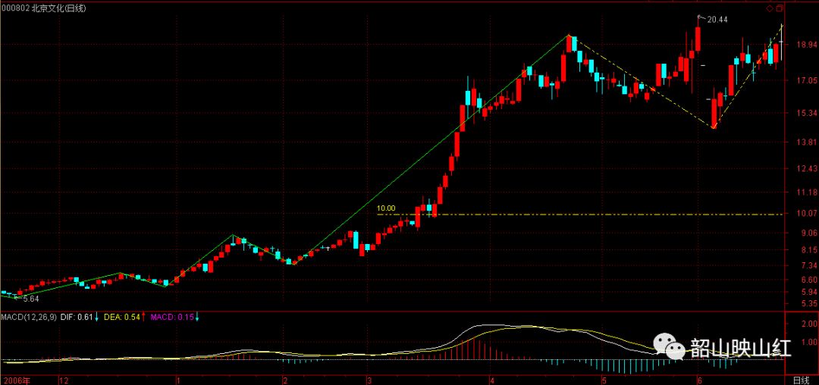Click the month 12 marker on time axis

pos(64,380)
